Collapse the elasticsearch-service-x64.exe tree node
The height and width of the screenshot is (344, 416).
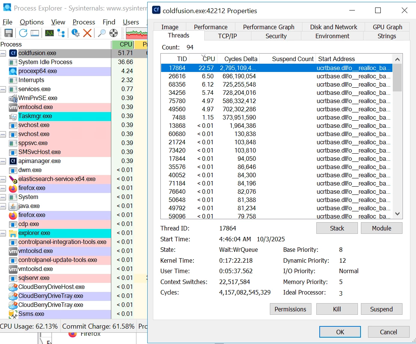click(3, 179)
